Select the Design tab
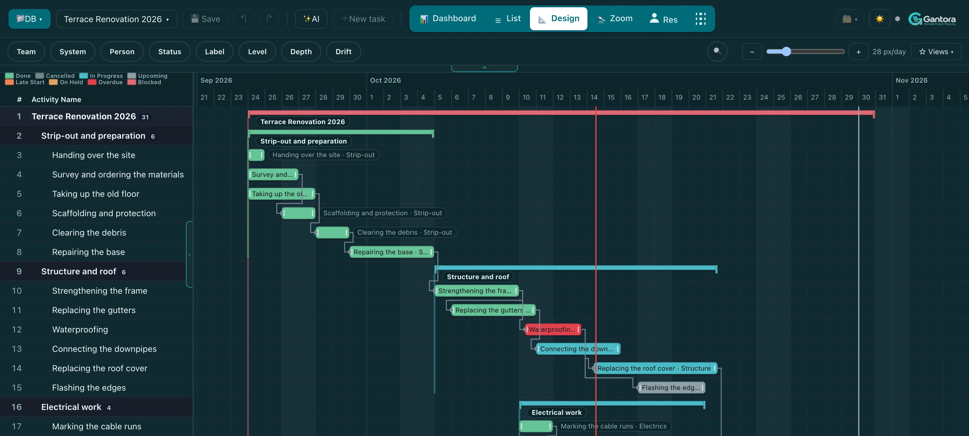 [x=559, y=18]
